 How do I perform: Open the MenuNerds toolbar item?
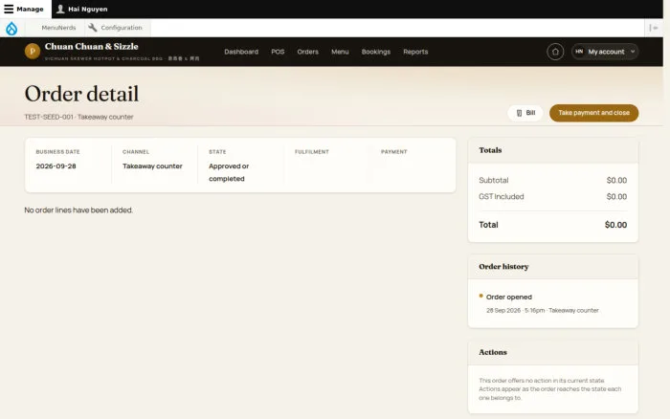click(x=58, y=28)
